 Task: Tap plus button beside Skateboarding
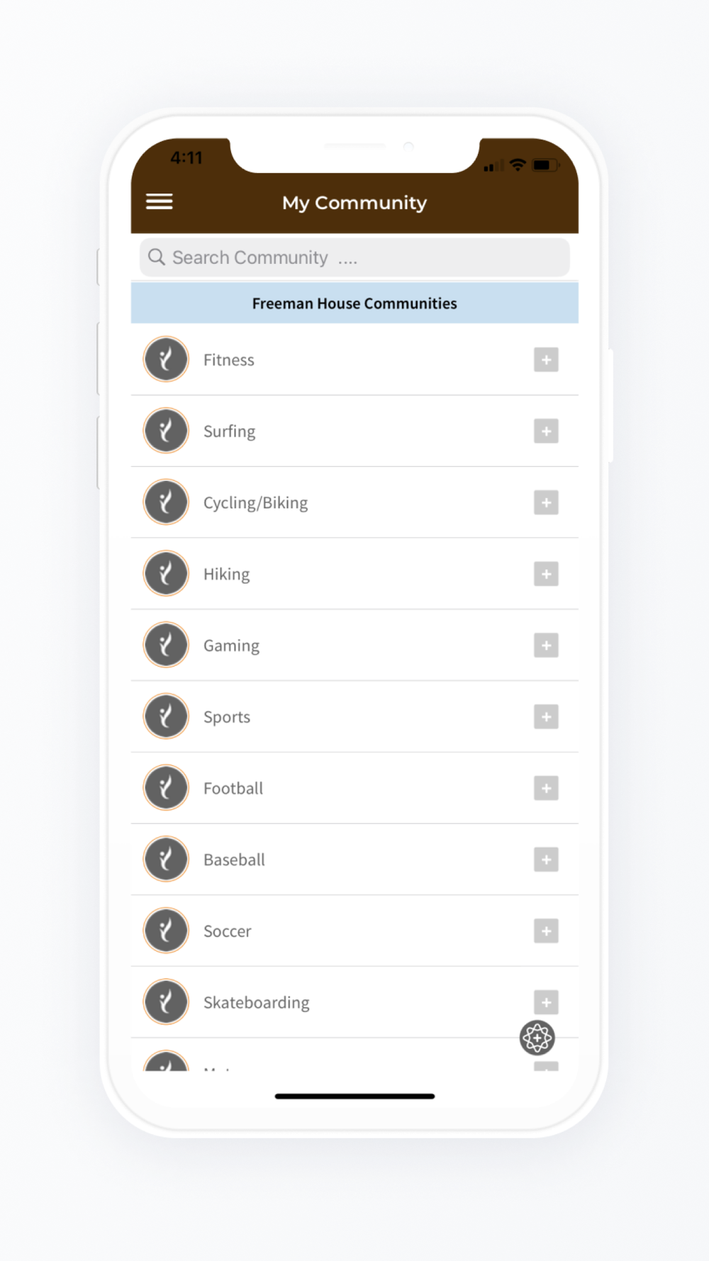[546, 1002]
